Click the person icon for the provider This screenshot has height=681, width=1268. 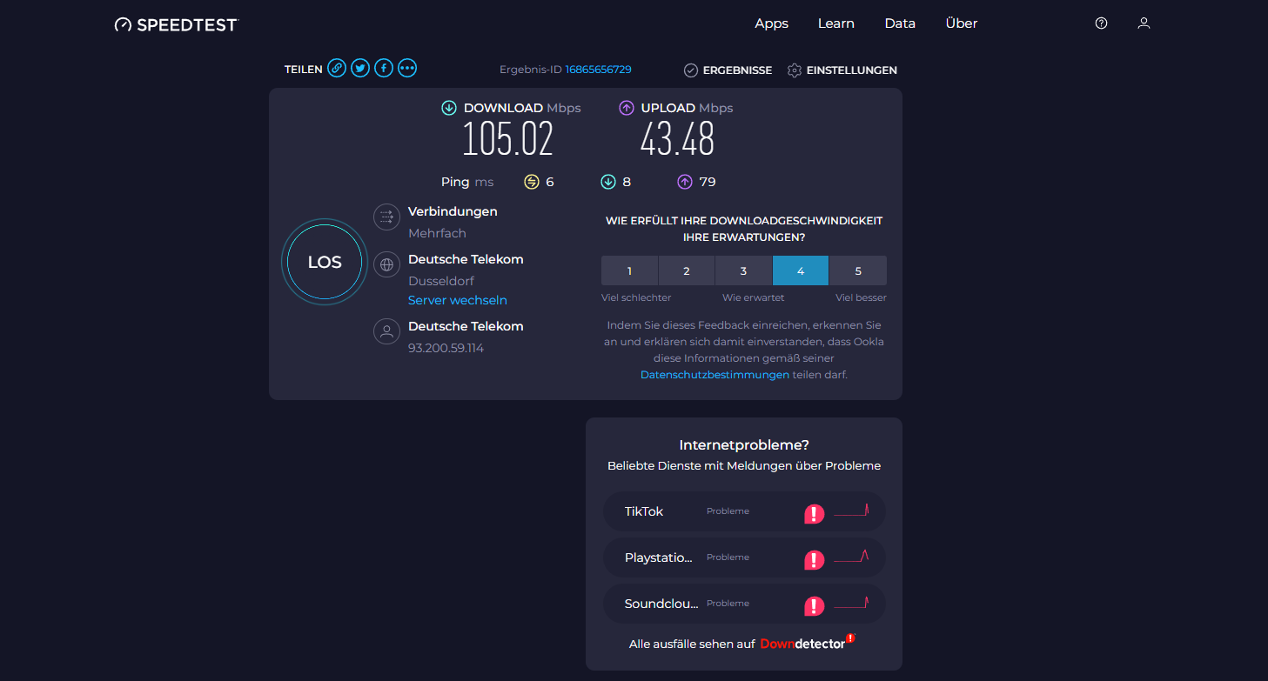(x=386, y=331)
